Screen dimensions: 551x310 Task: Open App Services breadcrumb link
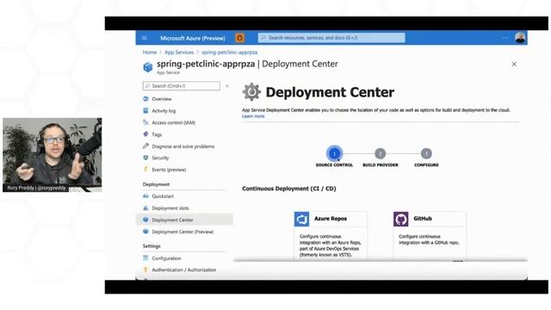(179, 53)
